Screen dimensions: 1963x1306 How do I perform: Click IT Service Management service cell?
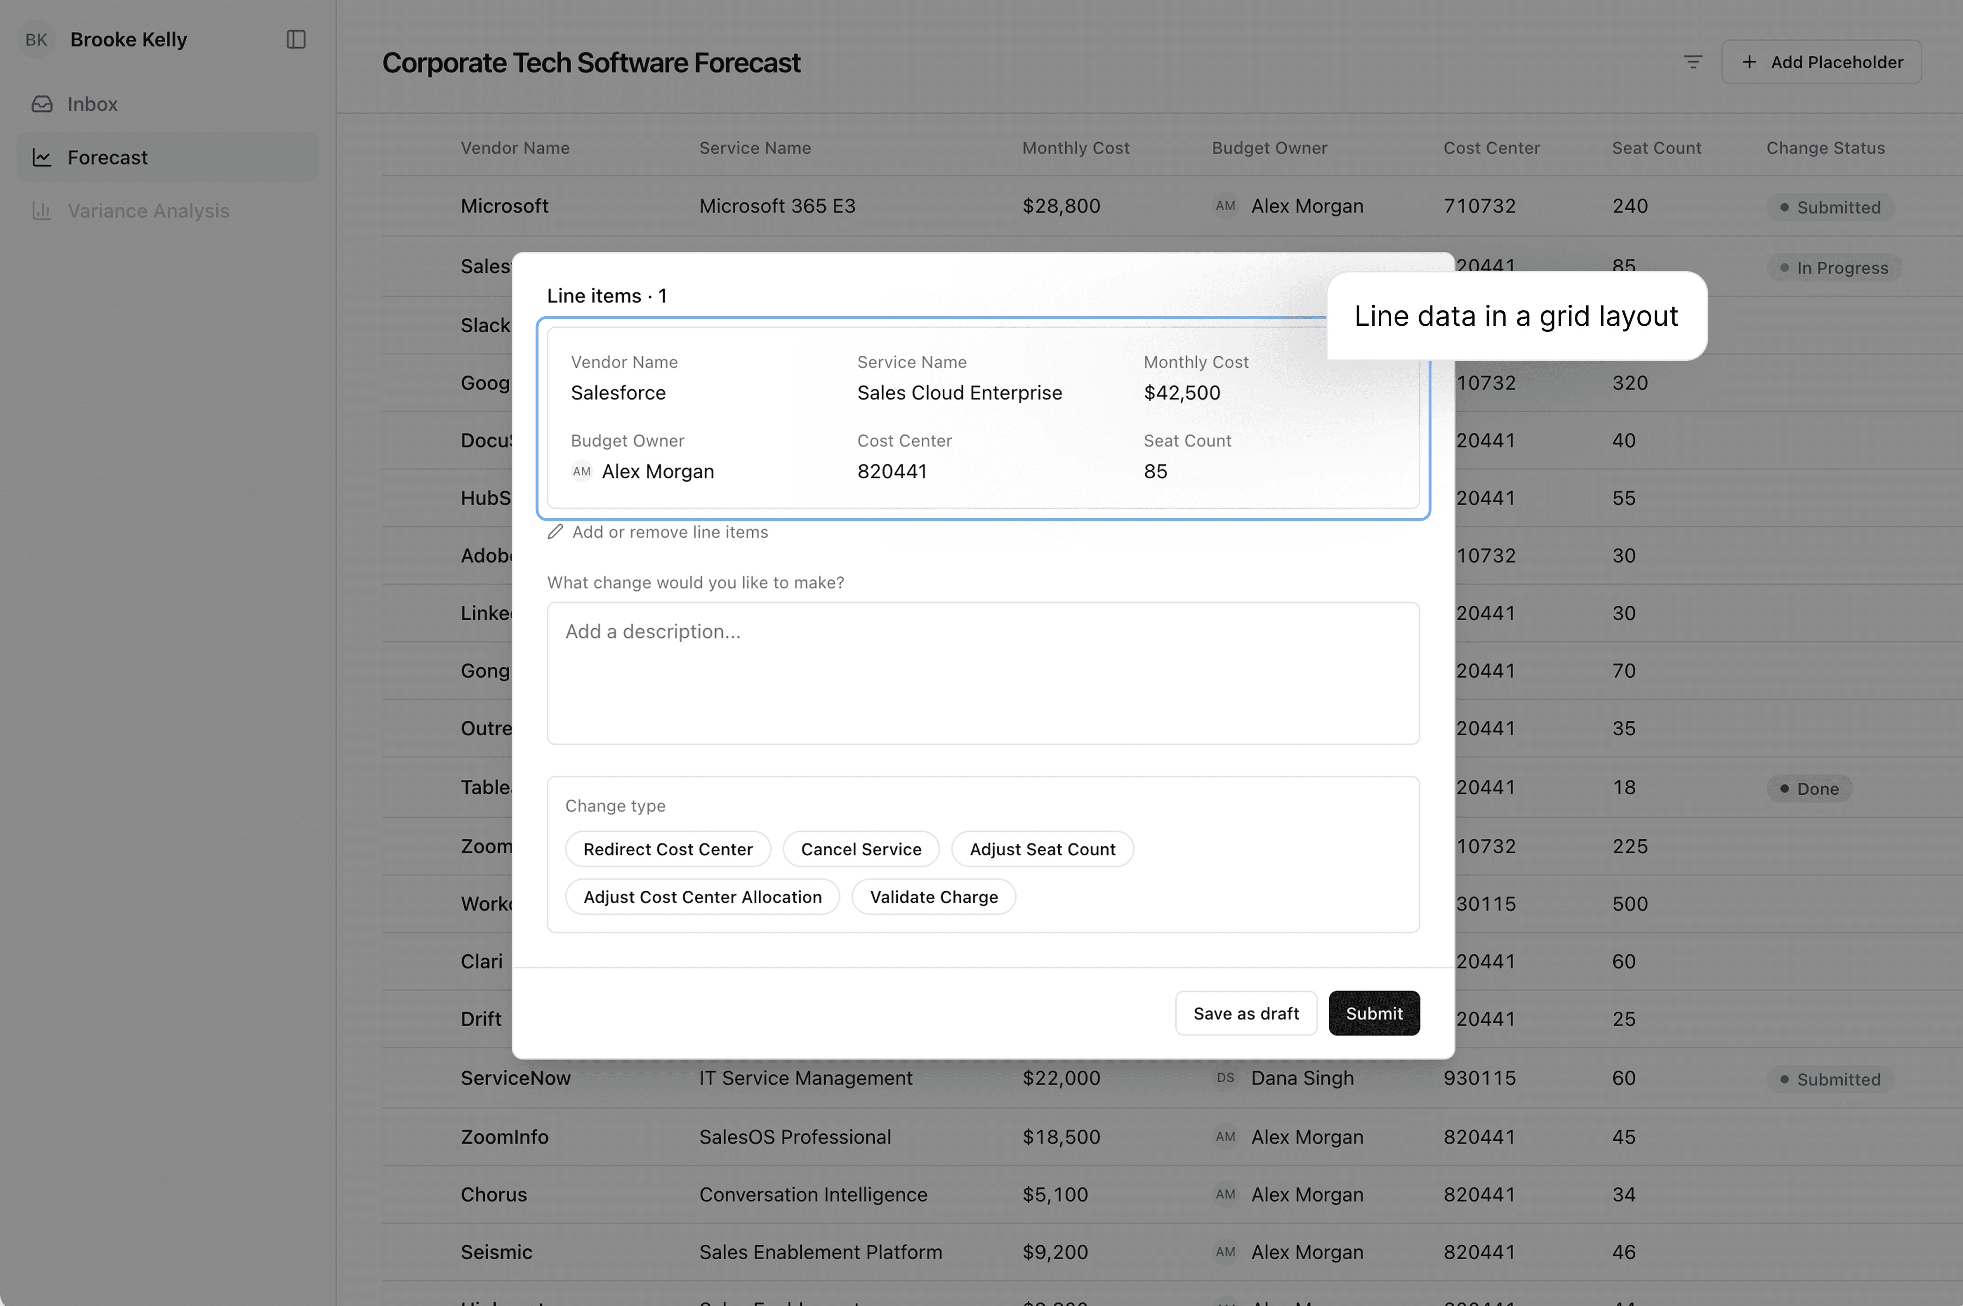point(806,1078)
